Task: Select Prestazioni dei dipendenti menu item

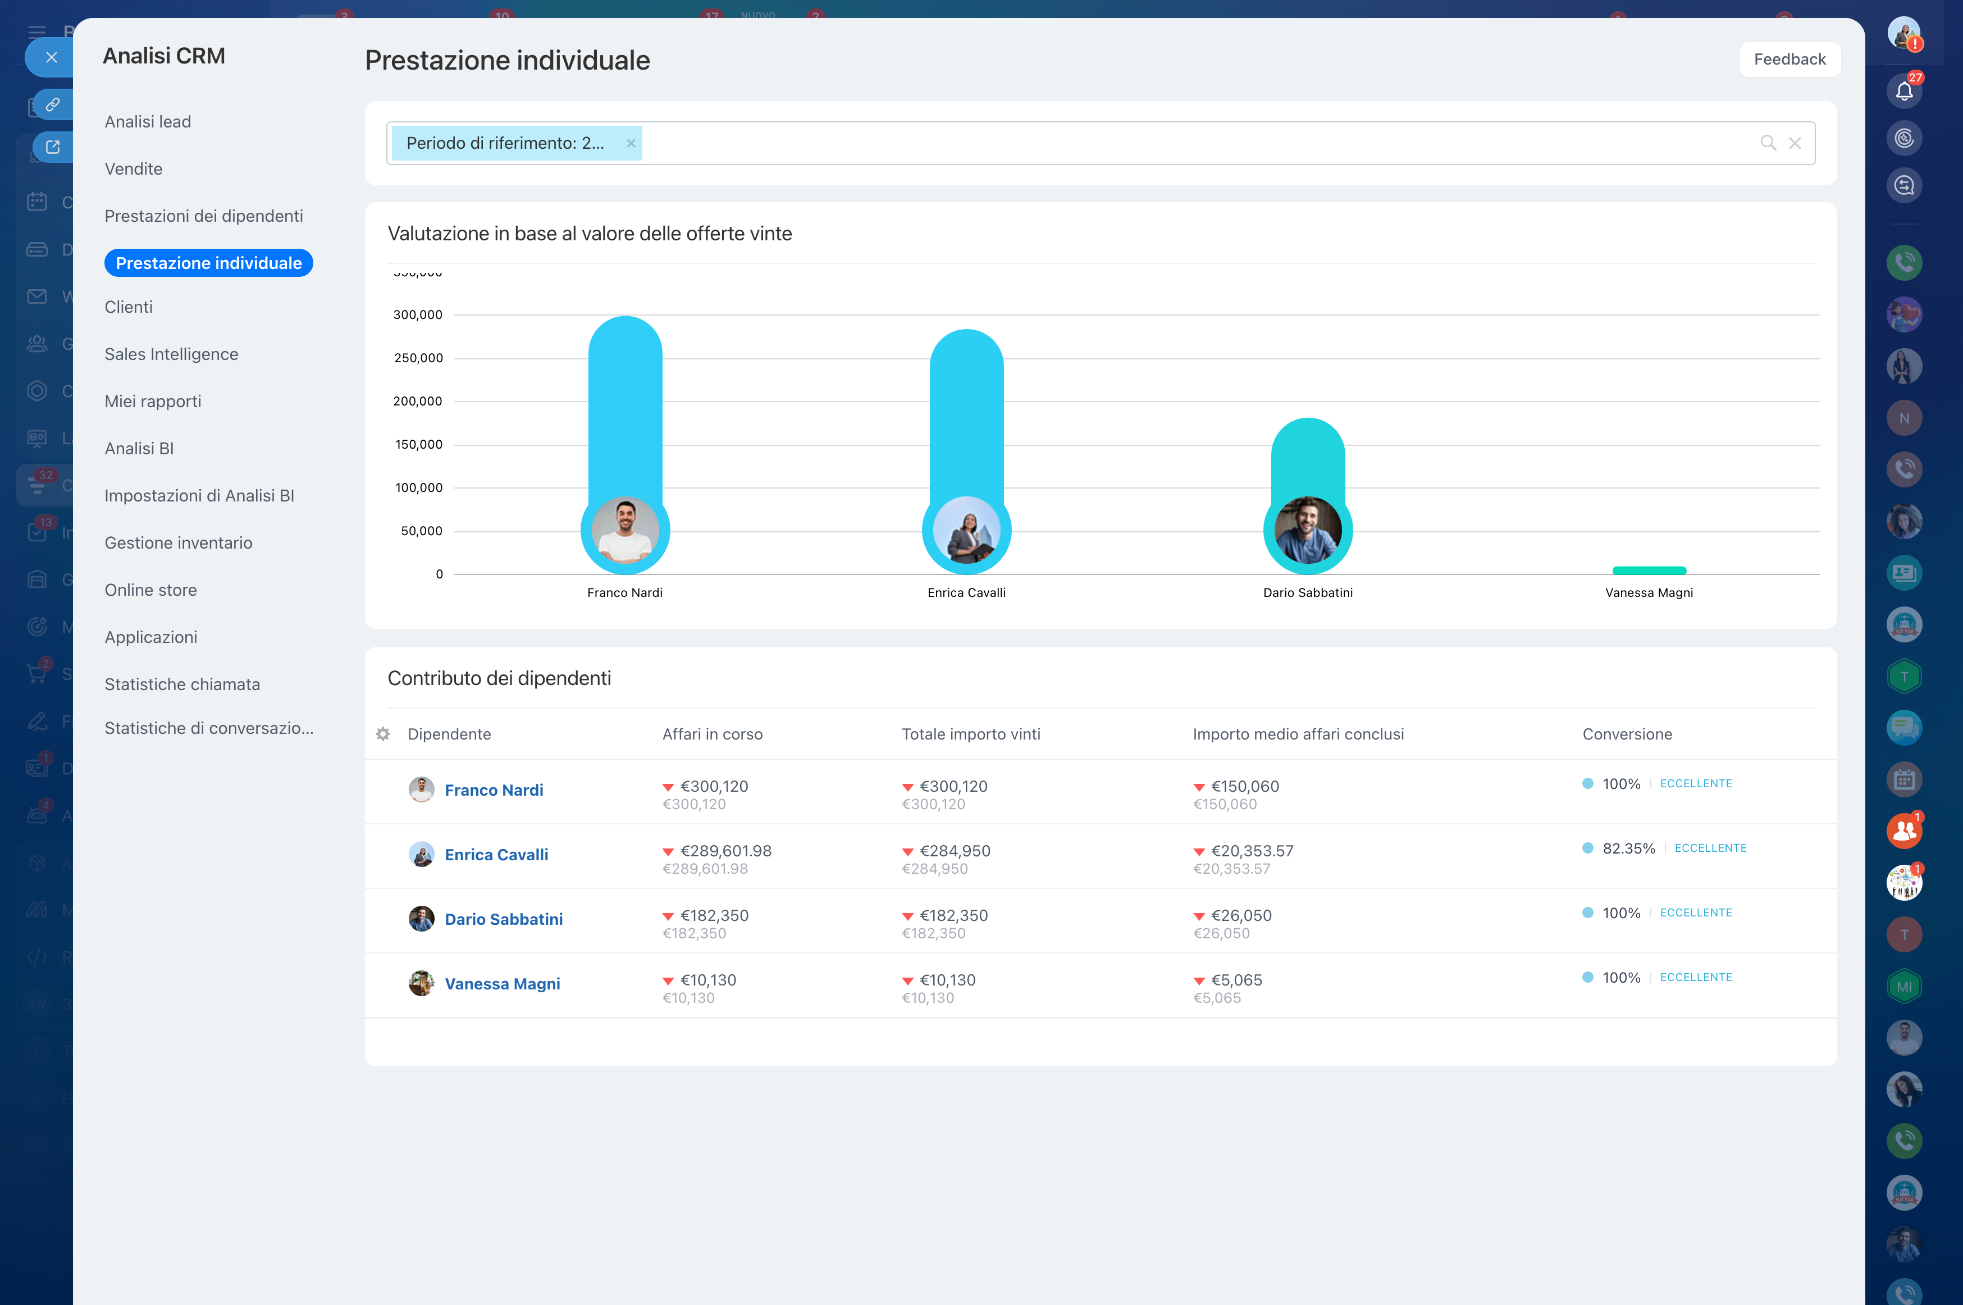Action: pos(204,216)
